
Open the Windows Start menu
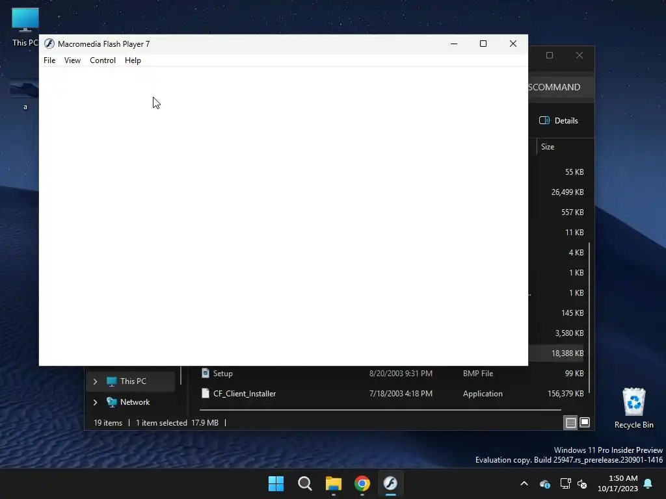pos(276,483)
